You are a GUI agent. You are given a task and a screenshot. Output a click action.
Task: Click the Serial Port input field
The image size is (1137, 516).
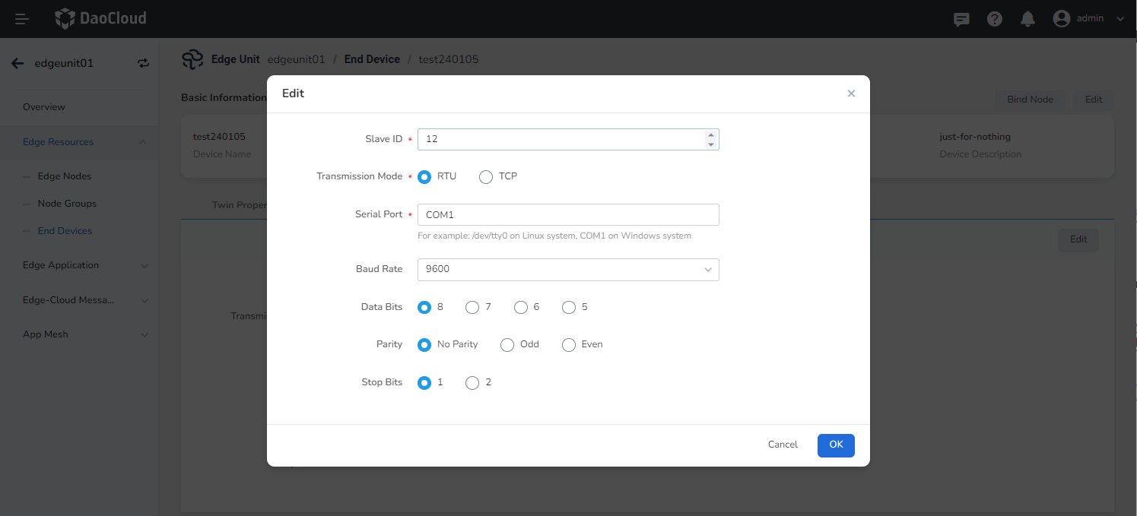(568, 214)
